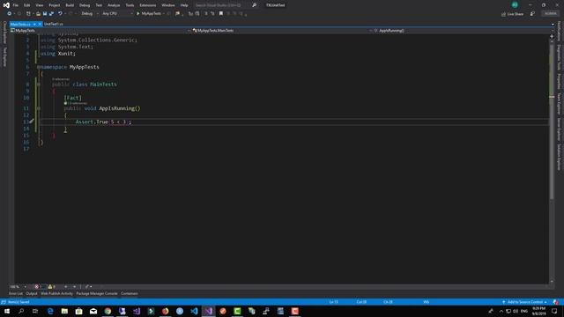Open Firefox from the taskbar

[165, 311]
